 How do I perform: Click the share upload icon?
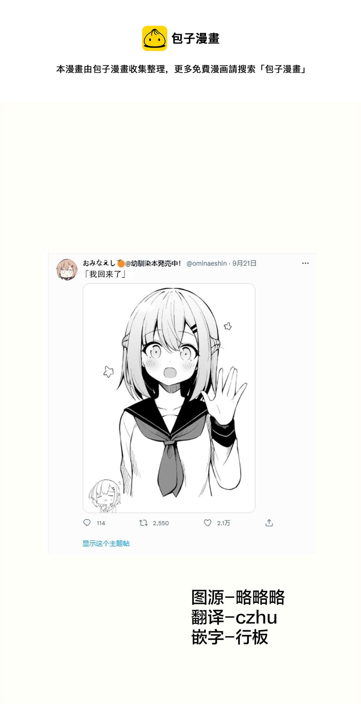click(x=269, y=523)
